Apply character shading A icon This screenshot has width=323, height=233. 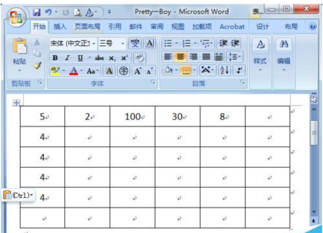(109, 71)
